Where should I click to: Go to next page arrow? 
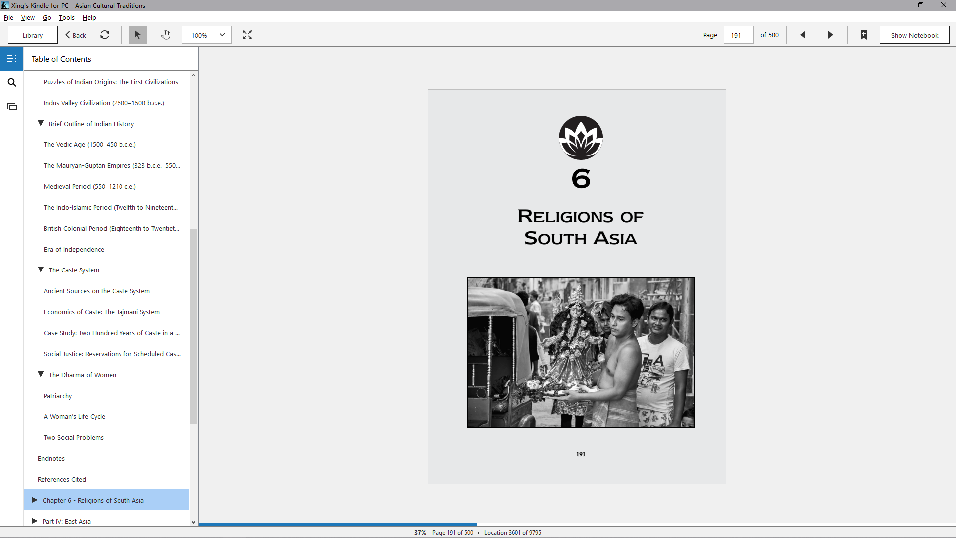[830, 35]
